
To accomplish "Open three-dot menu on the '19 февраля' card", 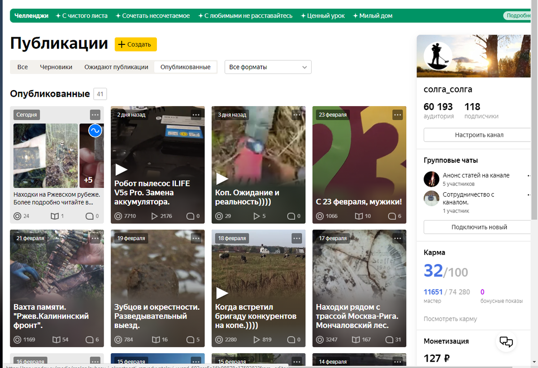I will (x=196, y=238).
